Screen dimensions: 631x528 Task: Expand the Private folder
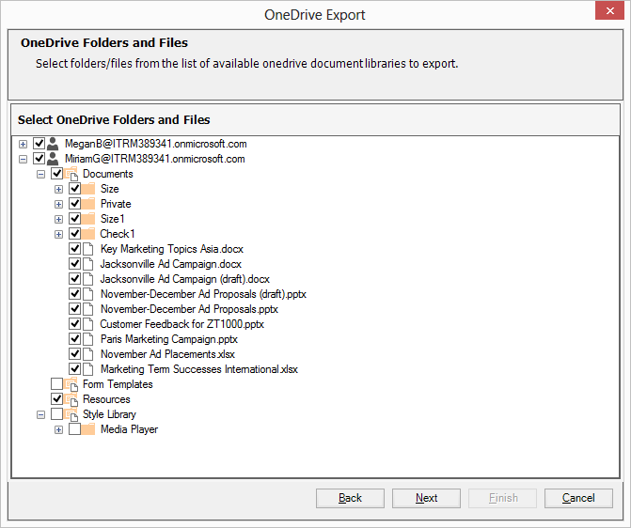[x=58, y=204]
